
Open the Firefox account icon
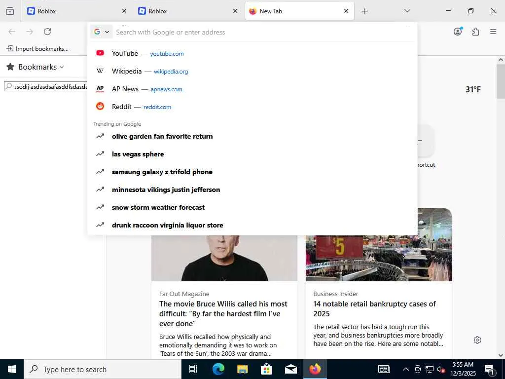click(458, 31)
